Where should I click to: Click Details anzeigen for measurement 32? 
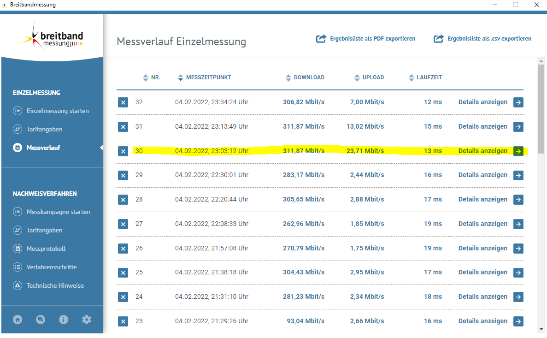pos(483,102)
